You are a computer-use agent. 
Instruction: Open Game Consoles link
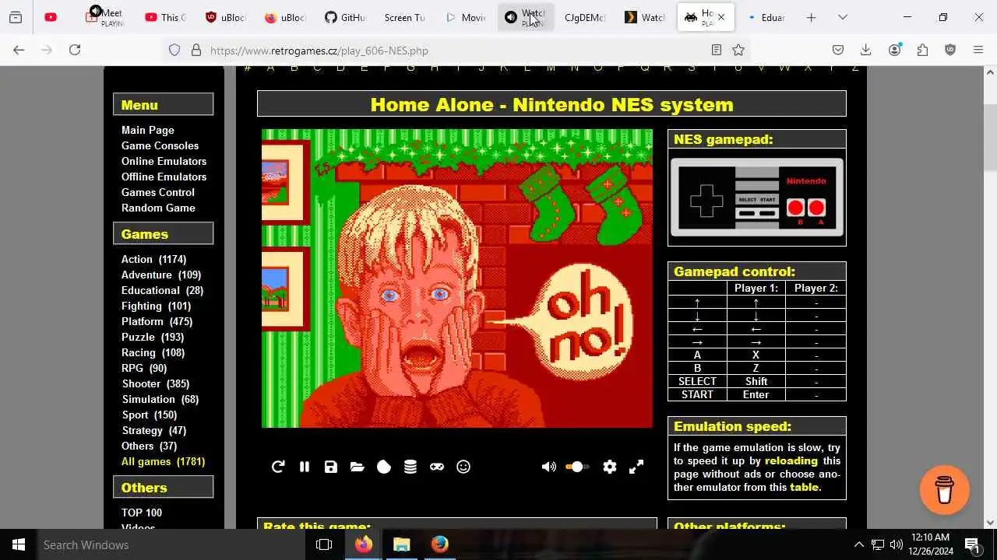pos(160,145)
